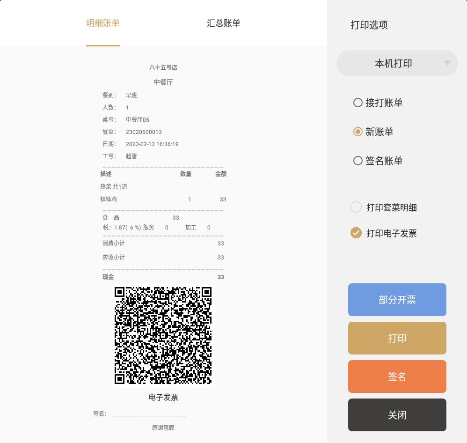Click the tax line 税: 1.87( 6 %)
The width and height of the screenshot is (467, 443).
click(122, 228)
